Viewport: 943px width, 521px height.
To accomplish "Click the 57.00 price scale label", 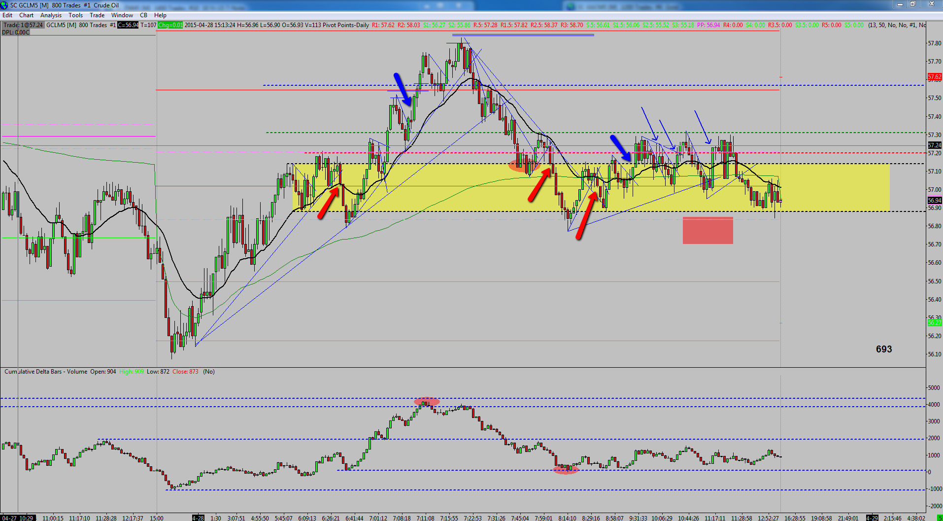I will coord(935,190).
